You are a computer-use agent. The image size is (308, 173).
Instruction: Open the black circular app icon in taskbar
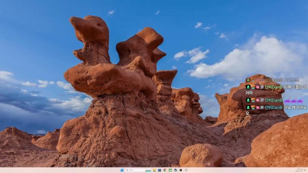coord(181,170)
